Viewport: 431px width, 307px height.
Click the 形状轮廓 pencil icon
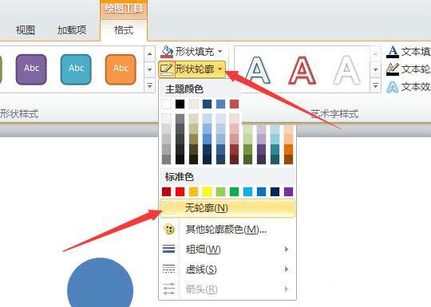(167, 69)
